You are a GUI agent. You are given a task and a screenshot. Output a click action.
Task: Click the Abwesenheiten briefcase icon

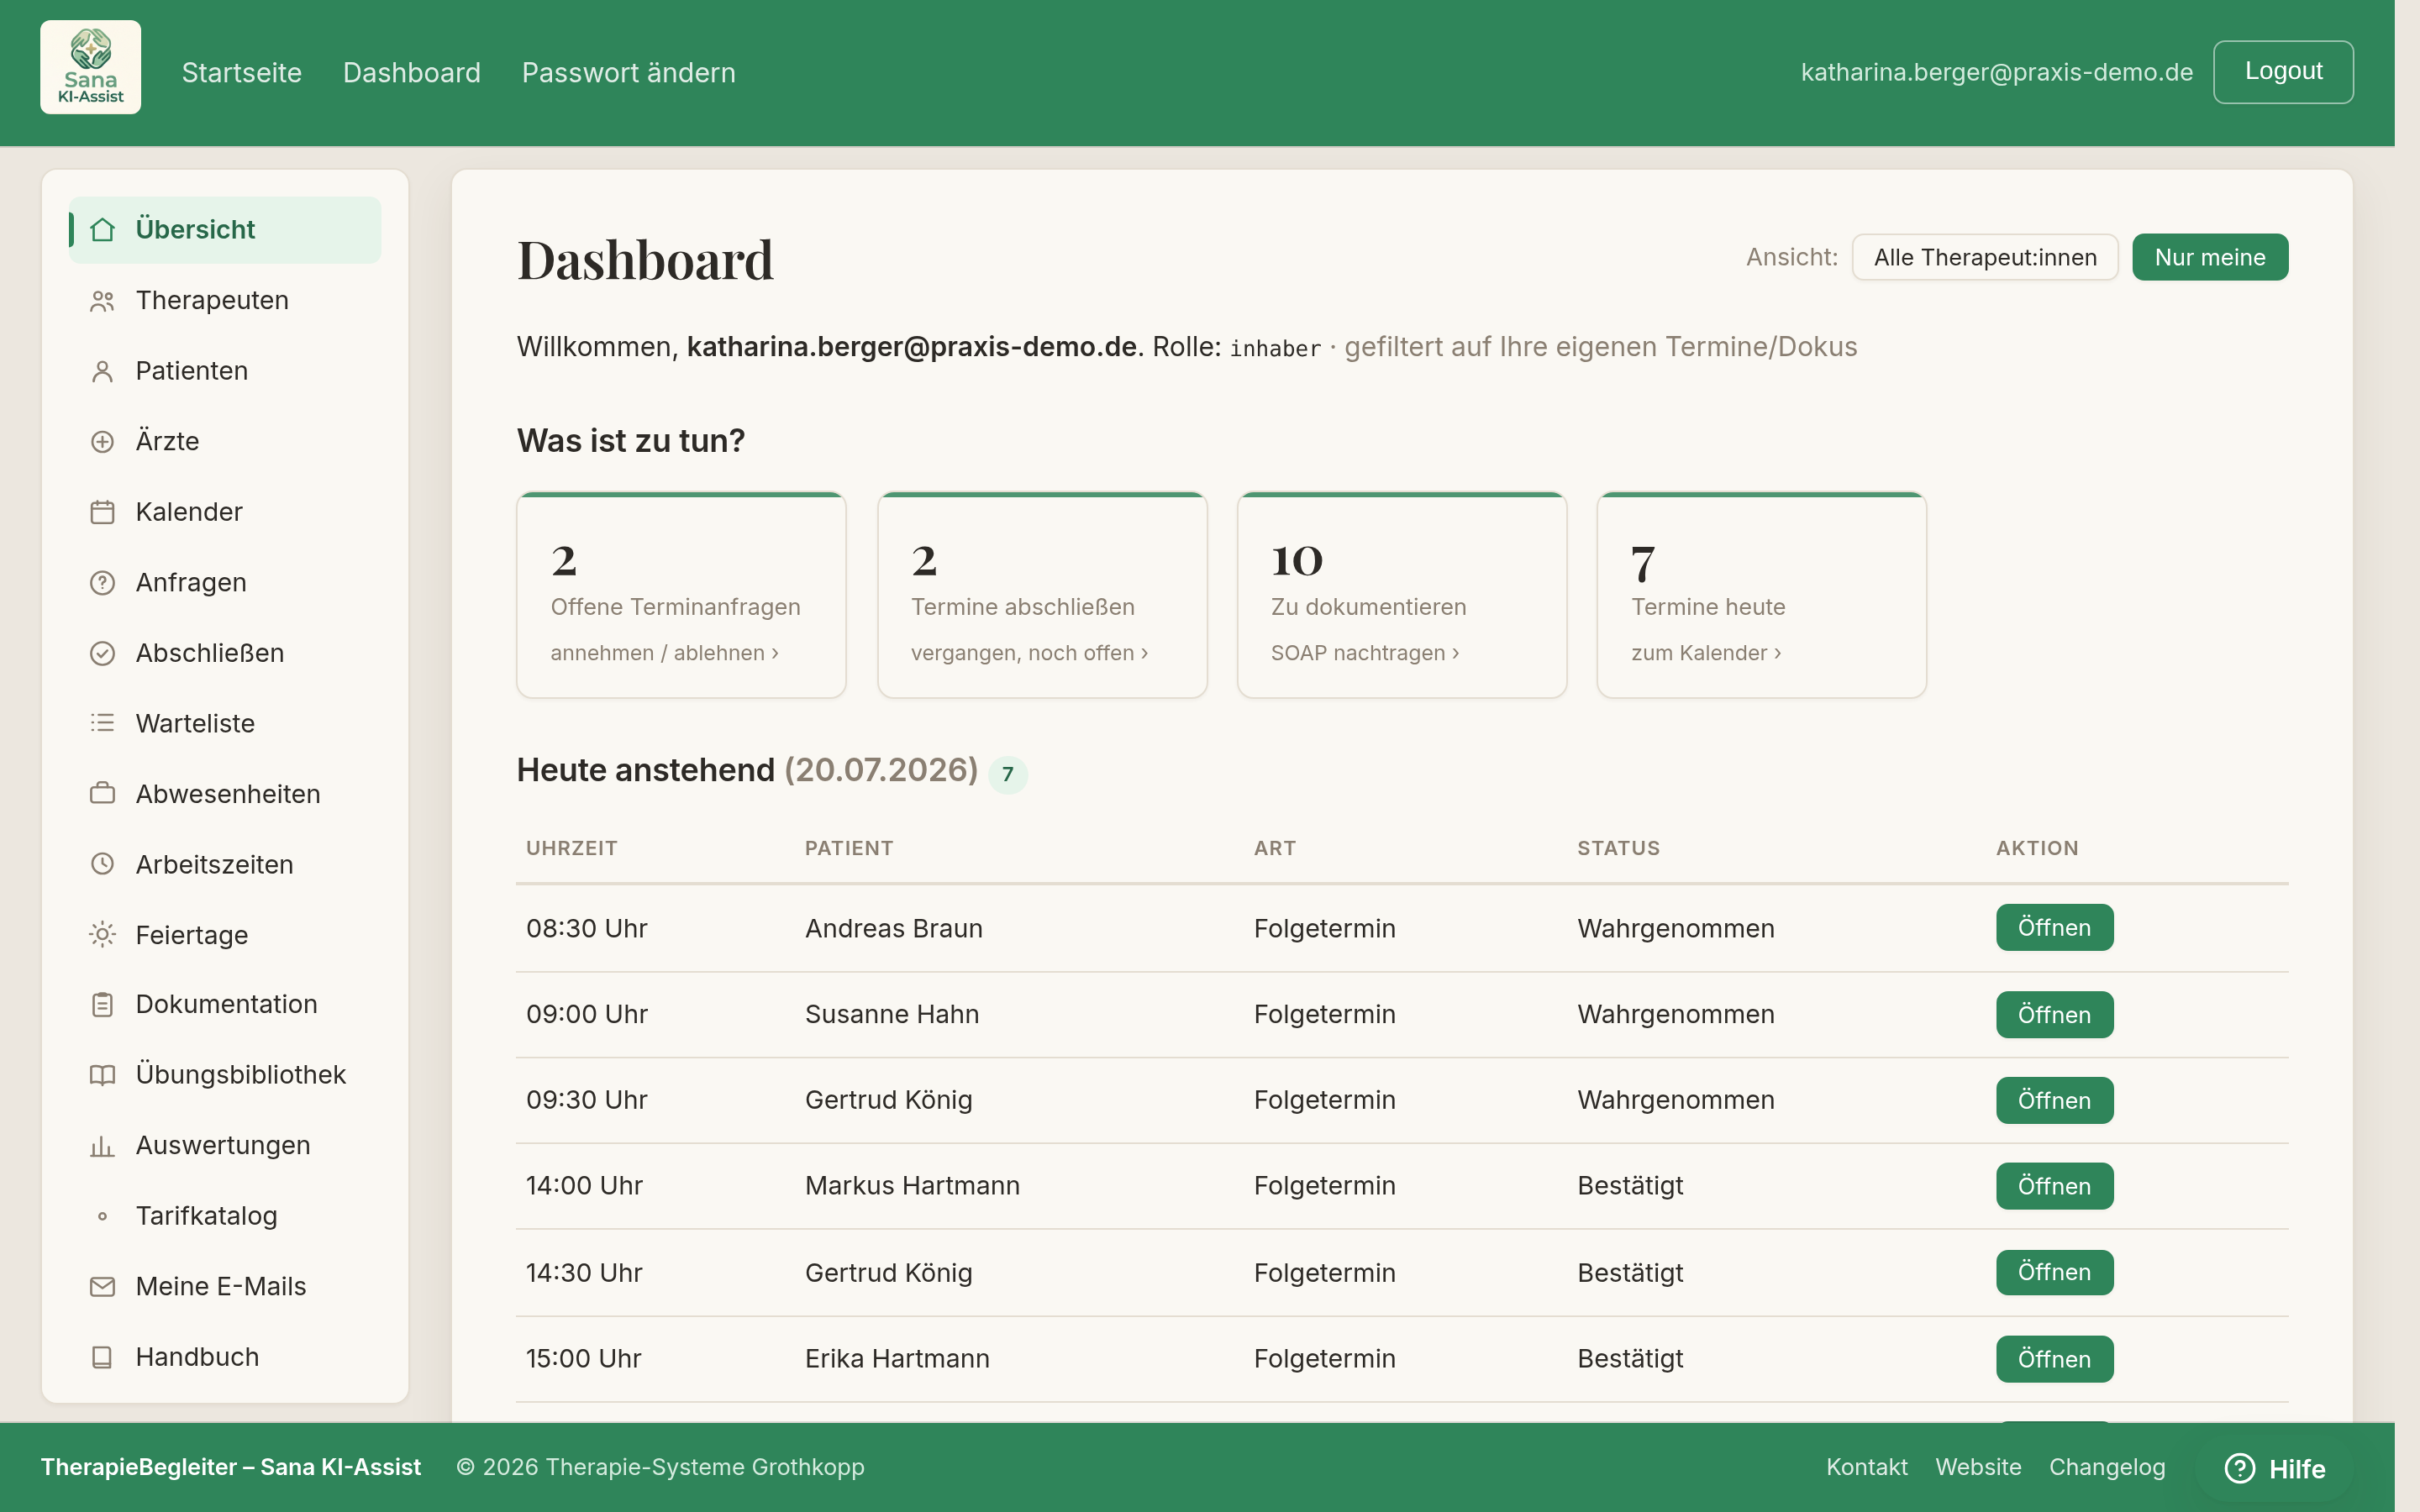(x=102, y=794)
